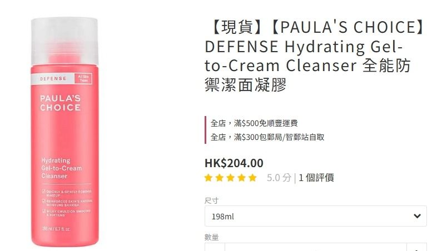This screenshot has width=432, height=251.
Task: Click the transparent cap of the product bottle
Action: [64, 41]
